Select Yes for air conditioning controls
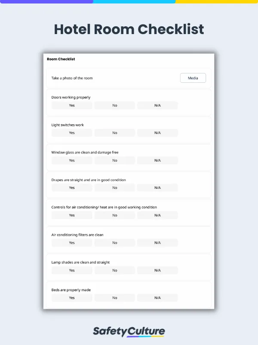Viewport: 258px width, 345px height. [72, 215]
